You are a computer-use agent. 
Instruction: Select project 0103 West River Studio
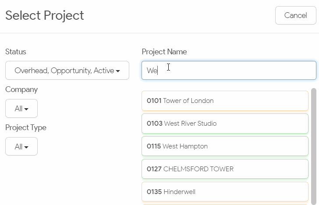[x=225, y=124]
